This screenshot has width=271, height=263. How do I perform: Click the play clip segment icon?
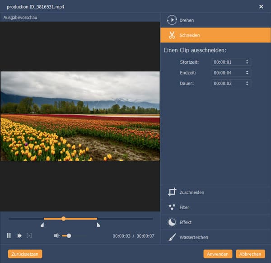point(29,235)
